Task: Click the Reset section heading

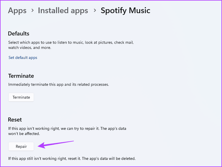Action: 15,120
